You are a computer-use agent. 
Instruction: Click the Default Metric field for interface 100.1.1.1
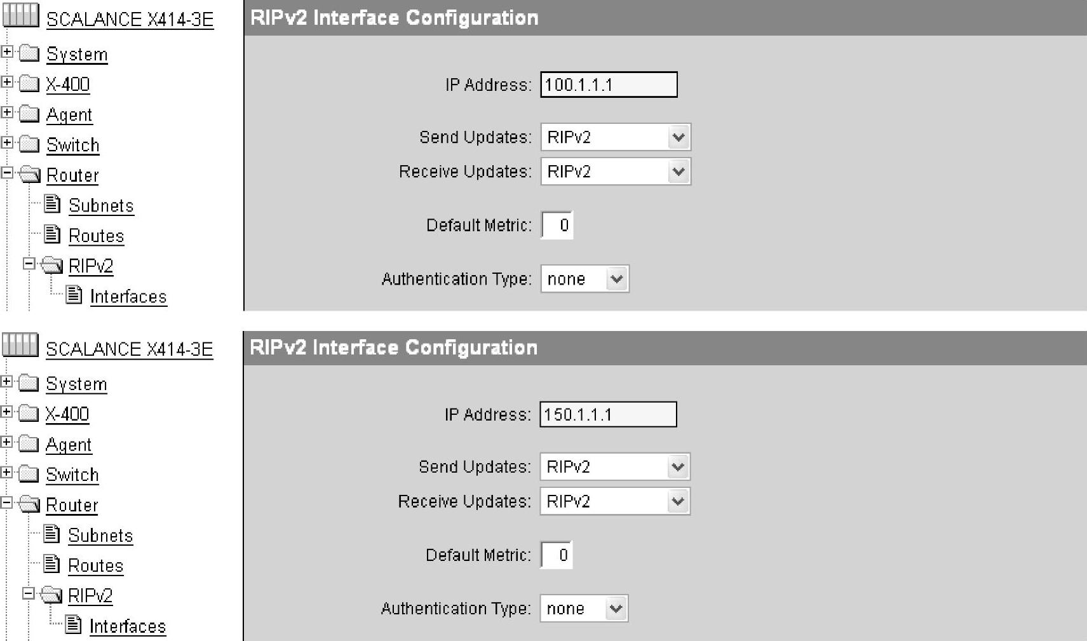click(557, 226)
